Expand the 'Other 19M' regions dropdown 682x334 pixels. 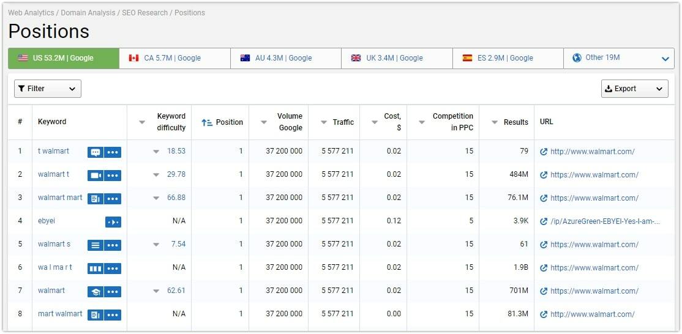(x=665, y=59)
